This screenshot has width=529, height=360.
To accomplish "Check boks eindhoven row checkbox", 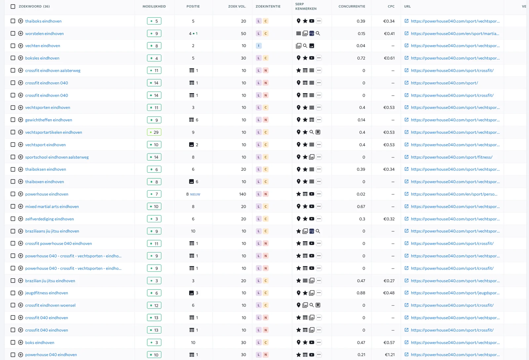I will tap(13, 342).
